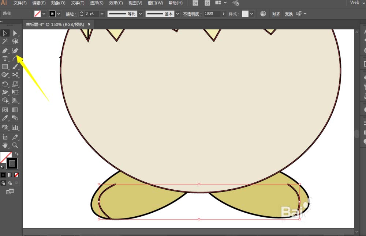Select the Shape Builder tool
The image size is (366, 236).
tap(5, 100)
